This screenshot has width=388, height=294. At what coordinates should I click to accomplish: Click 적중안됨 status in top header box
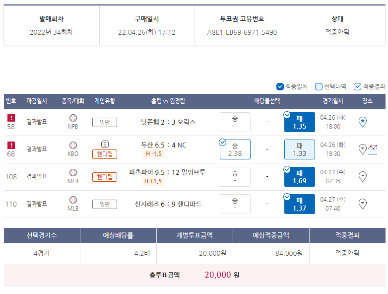click(337, 32)
